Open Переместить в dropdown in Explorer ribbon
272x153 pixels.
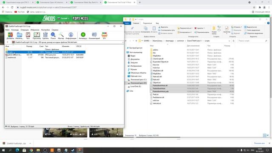185,28
